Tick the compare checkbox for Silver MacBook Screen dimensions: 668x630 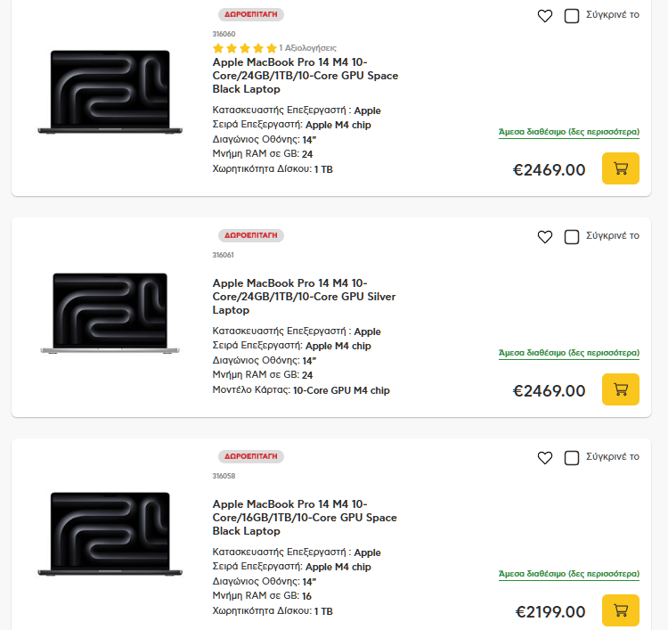pyautogui.click(x=572, y=236)
